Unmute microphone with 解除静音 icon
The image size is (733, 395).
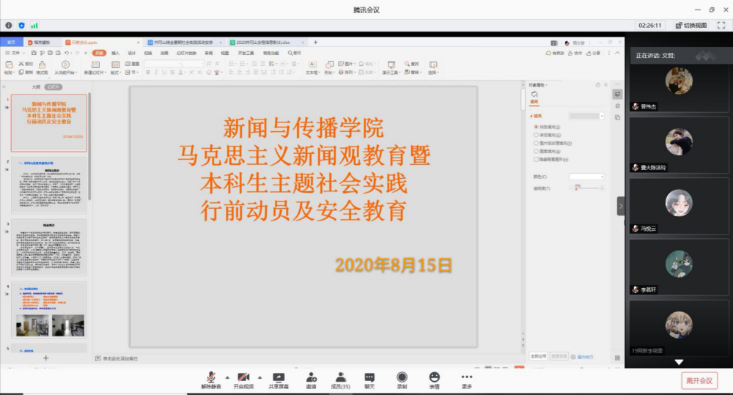(x=210, y=377)
